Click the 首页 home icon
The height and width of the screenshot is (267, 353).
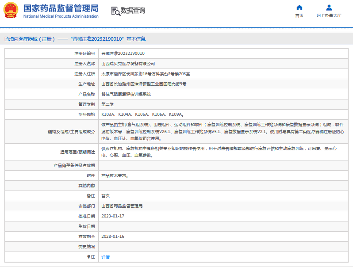point(299,8)
